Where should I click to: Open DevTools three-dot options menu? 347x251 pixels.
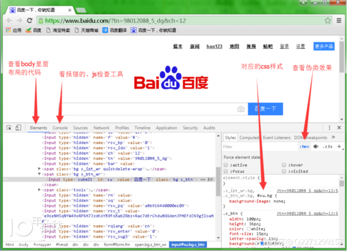point(329,128)
